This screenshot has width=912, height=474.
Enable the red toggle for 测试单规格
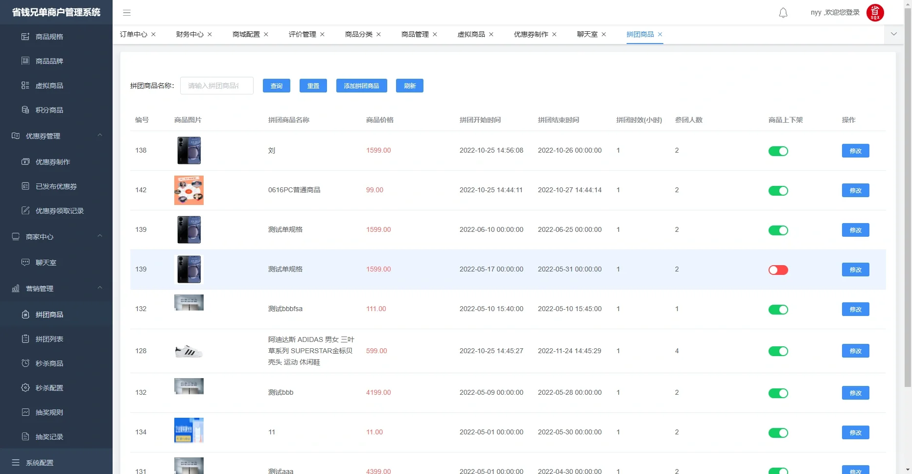pos(778,270)
